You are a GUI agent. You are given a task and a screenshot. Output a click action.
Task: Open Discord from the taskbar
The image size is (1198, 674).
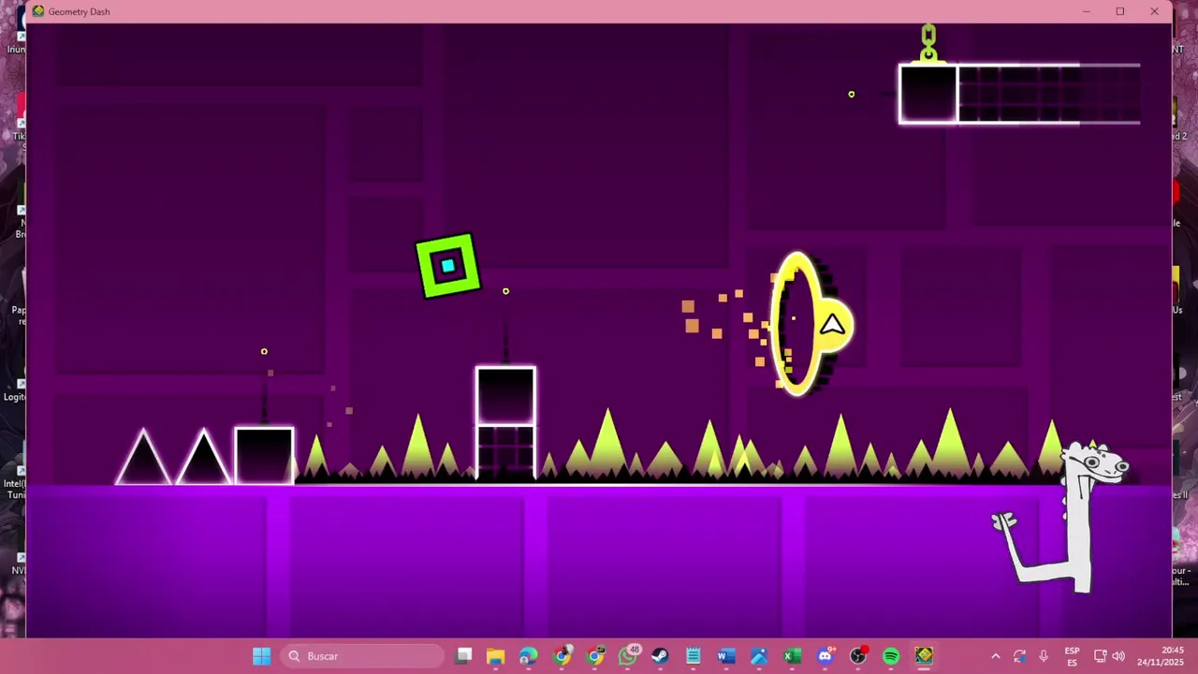(x=825, y=656)
